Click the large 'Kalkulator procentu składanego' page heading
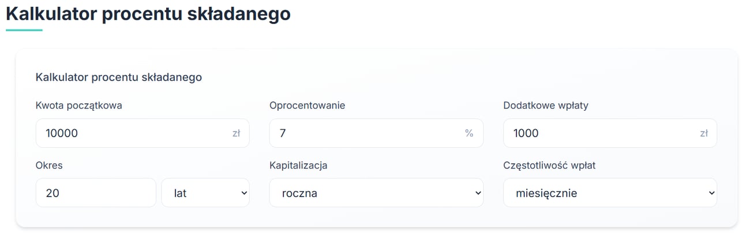The width and height of the screenshot is (750, 236). [x=148, y=14]
